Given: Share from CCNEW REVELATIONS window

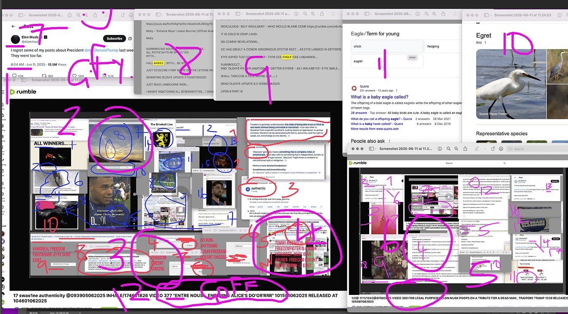Looking at the screenshot, I should click(322, 13).
